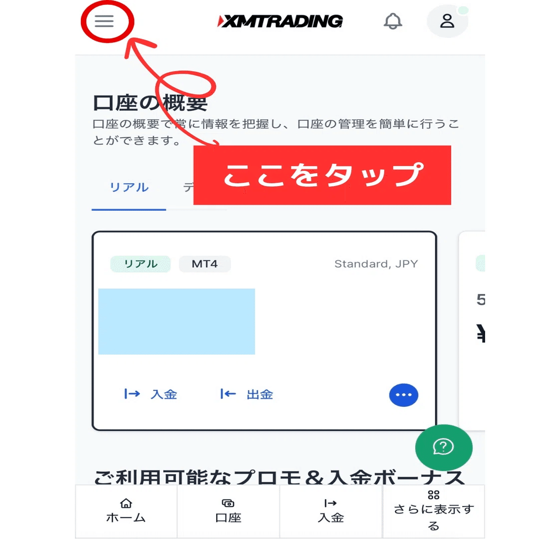Open the green help chat bubble
This screenshot has width=539, height=539.
444,447
